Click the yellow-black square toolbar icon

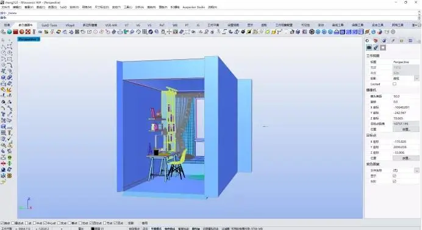pos(249,32)
